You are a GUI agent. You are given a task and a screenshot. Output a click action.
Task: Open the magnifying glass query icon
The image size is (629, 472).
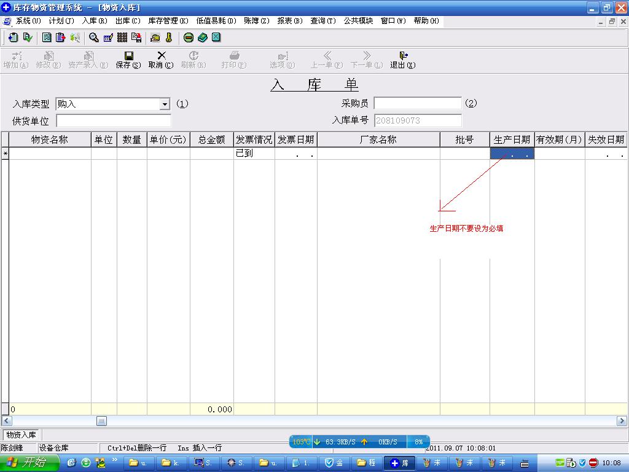click(94, 37)
